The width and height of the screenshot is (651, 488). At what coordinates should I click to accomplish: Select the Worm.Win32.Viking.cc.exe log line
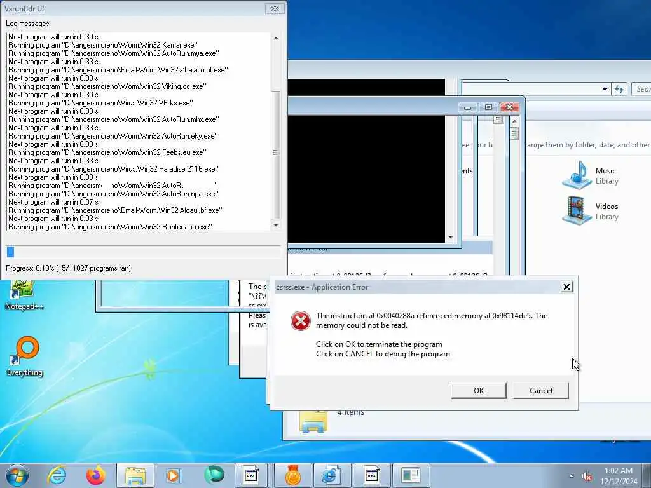click(x=107, y=86)
